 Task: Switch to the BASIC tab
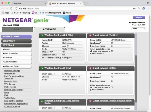pyautogui.click(x=18, y=29)
